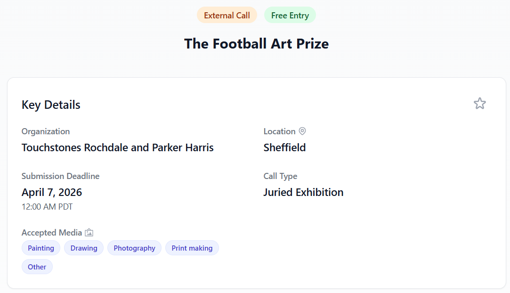
Task: Click the Key Details section heading
Action: [50, 105]
